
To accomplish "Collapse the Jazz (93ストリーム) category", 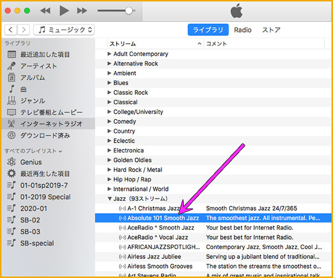I will (109, 199).
